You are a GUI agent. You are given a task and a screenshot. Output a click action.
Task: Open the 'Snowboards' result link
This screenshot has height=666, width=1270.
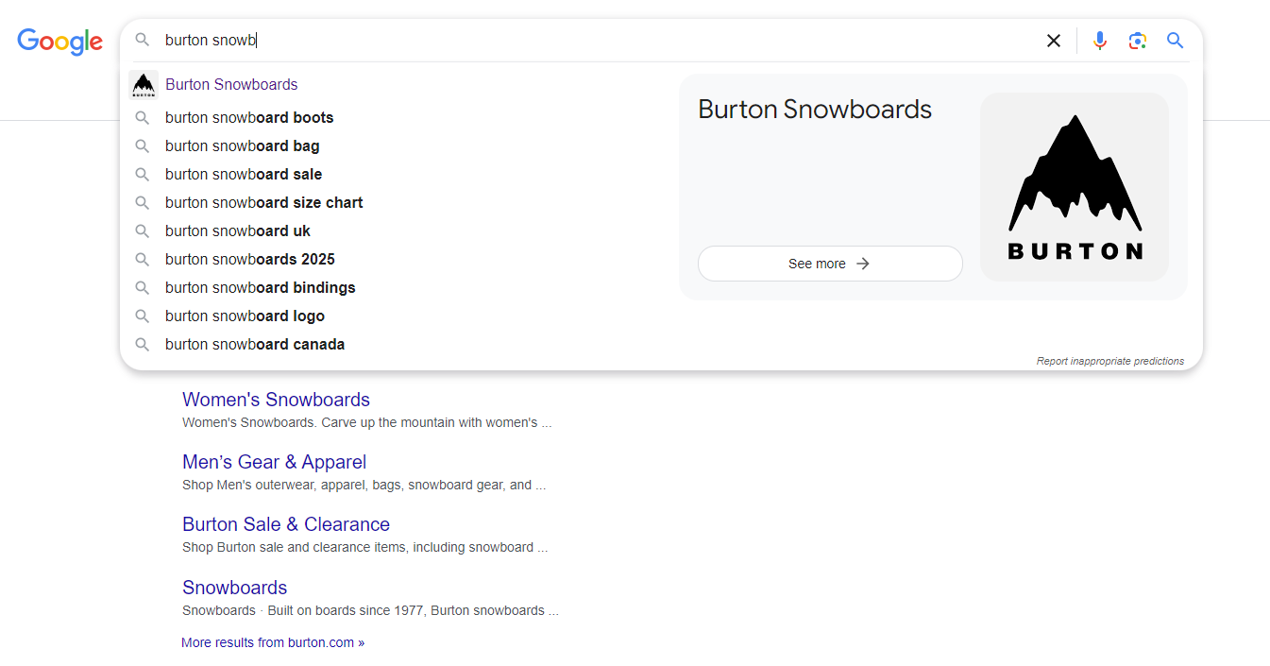coord(234,588)
